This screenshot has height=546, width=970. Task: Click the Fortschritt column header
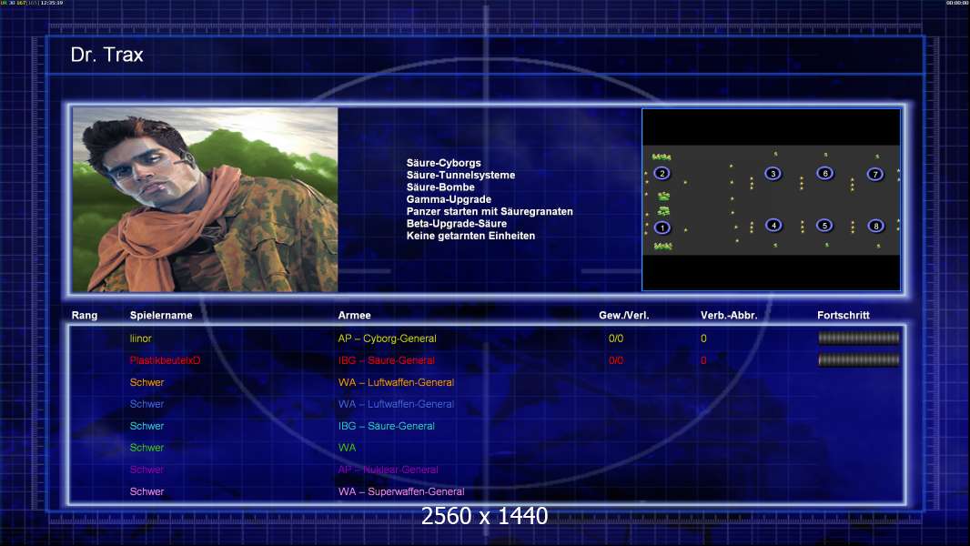844,316
